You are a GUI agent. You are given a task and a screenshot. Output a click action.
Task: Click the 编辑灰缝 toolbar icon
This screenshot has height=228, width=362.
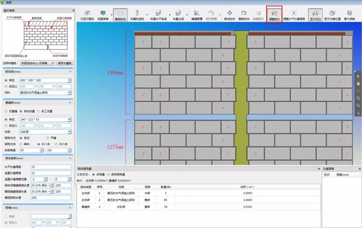197,15
